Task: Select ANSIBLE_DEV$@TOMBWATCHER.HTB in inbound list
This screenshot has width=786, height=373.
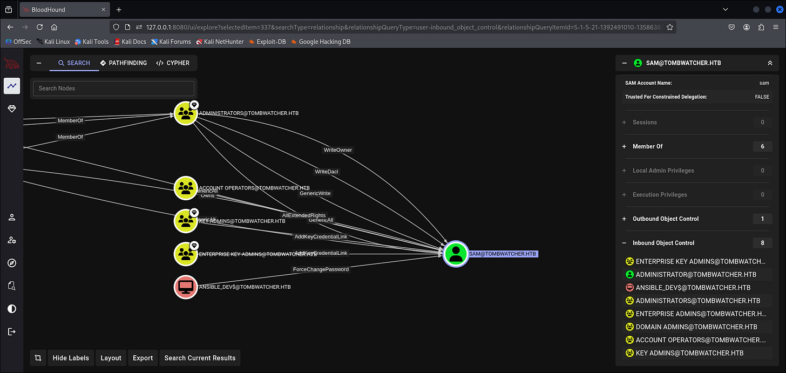Action: coord(696,288)
